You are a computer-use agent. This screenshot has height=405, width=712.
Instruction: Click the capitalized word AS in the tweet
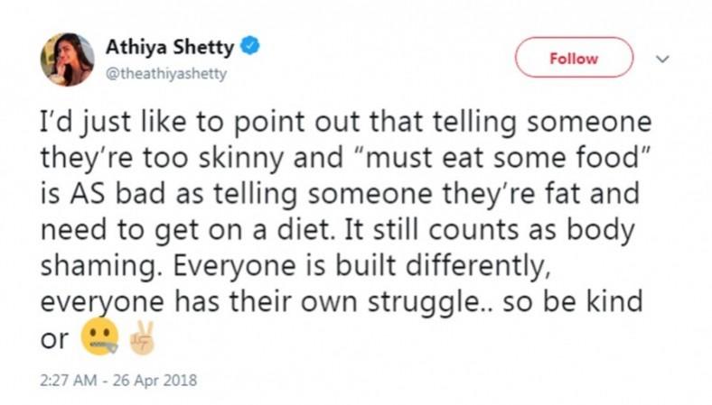point(88,193)
